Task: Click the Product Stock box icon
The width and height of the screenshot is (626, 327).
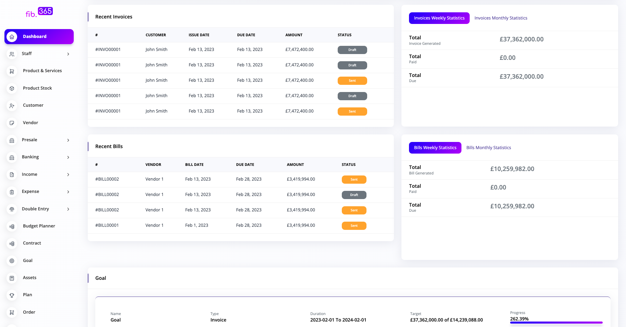Action: tap(12, 88)
